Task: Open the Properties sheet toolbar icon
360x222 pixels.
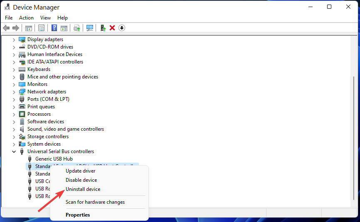Action: 41,28
